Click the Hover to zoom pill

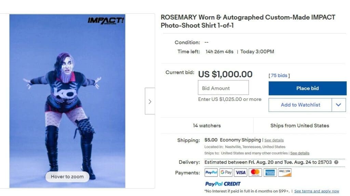click(x=67, y=177)
